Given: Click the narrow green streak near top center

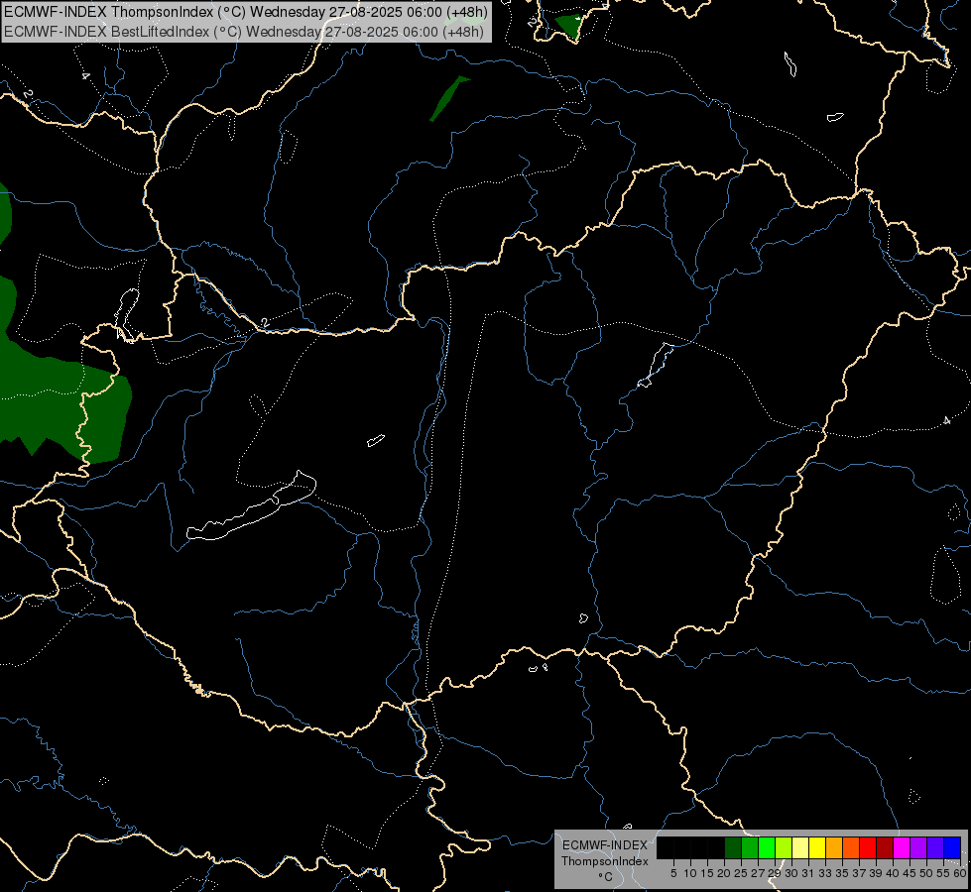Looking at the screenshot, I should [449, 98].
